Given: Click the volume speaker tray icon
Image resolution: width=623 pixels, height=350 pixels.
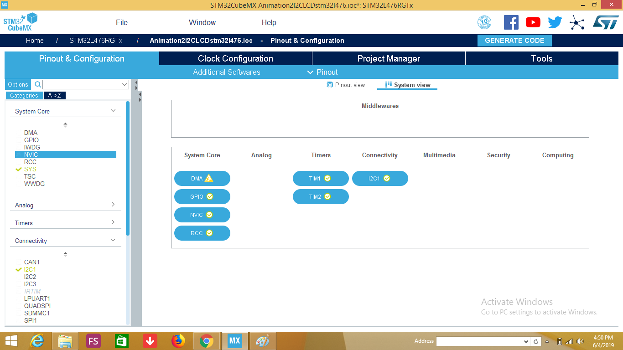Looking at the screenshot, I should coord(580,341).
